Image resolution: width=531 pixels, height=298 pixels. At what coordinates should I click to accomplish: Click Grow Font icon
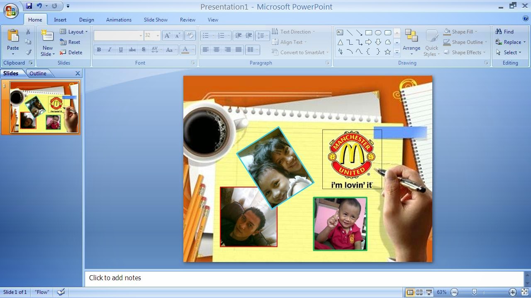(167, 36)
